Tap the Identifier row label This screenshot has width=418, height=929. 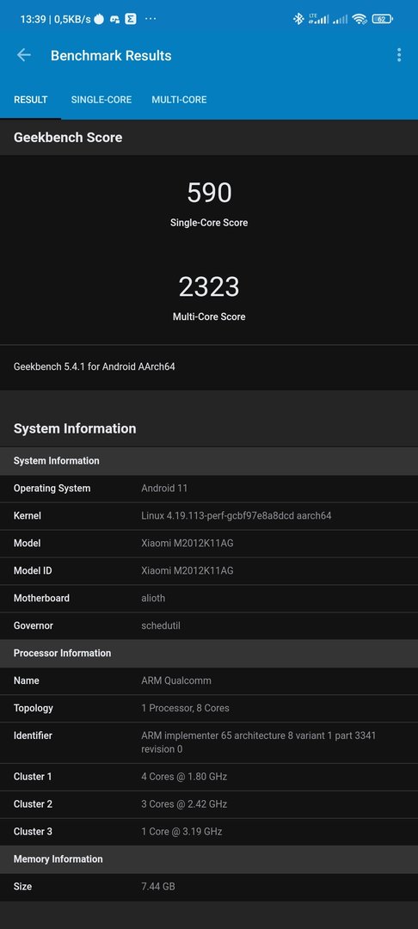coord(33,735)
